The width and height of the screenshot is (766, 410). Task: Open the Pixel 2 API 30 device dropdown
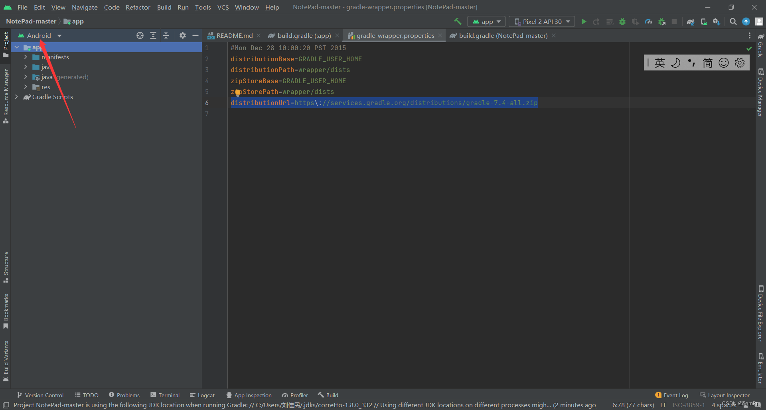[541, 21]
